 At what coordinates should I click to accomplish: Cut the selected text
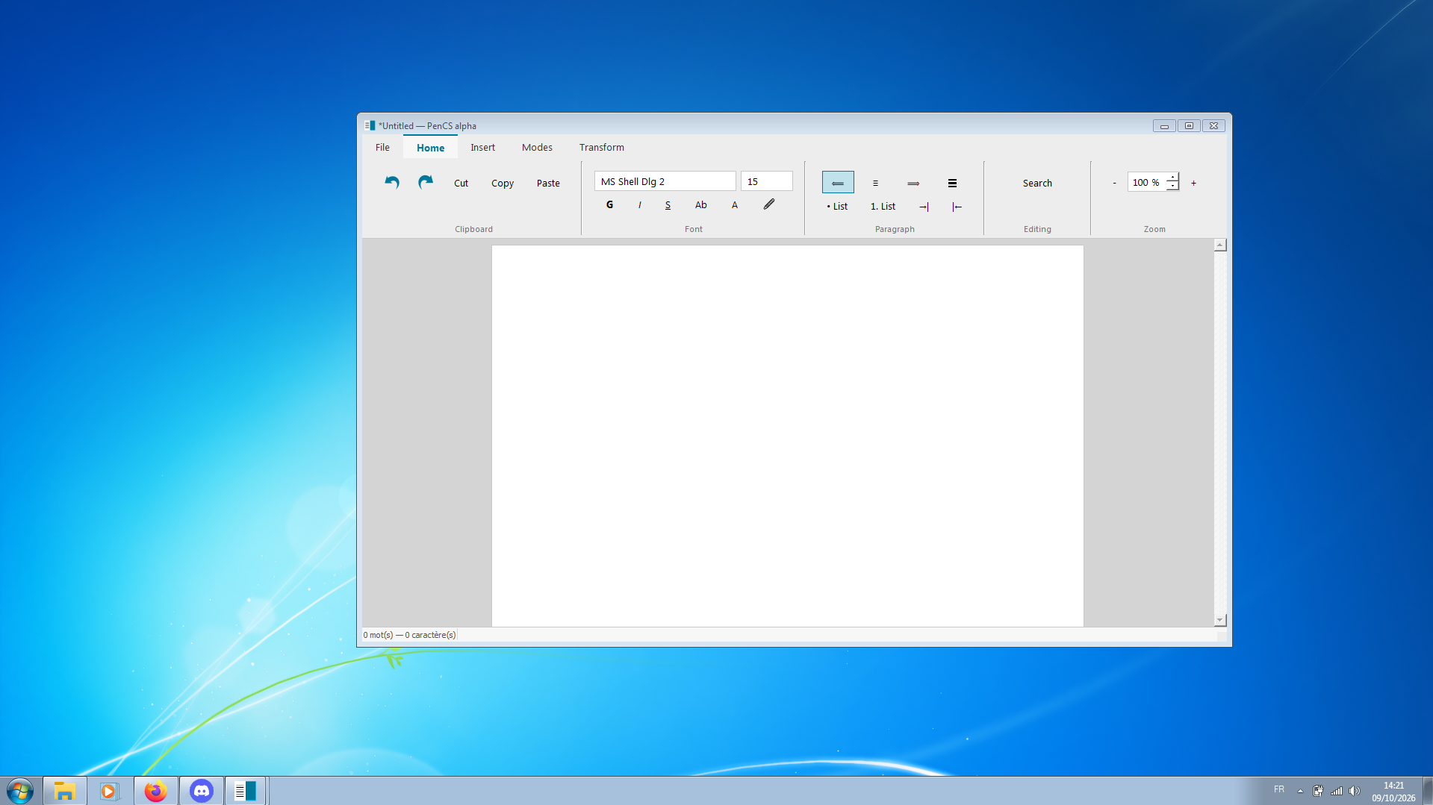[x=461, y=183]
